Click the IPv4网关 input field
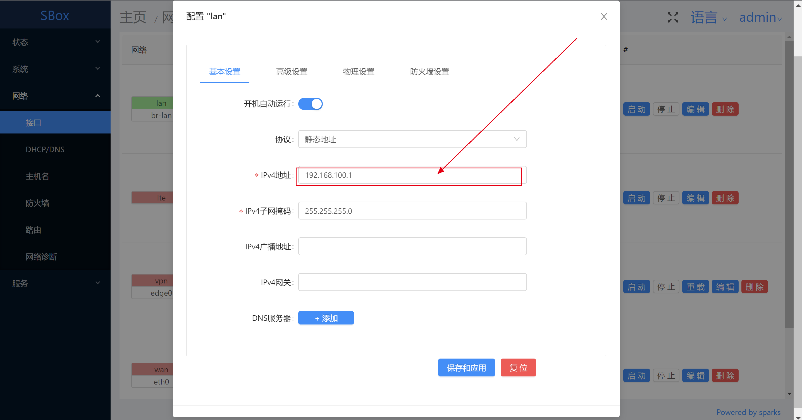 click(x=412, y=282)
